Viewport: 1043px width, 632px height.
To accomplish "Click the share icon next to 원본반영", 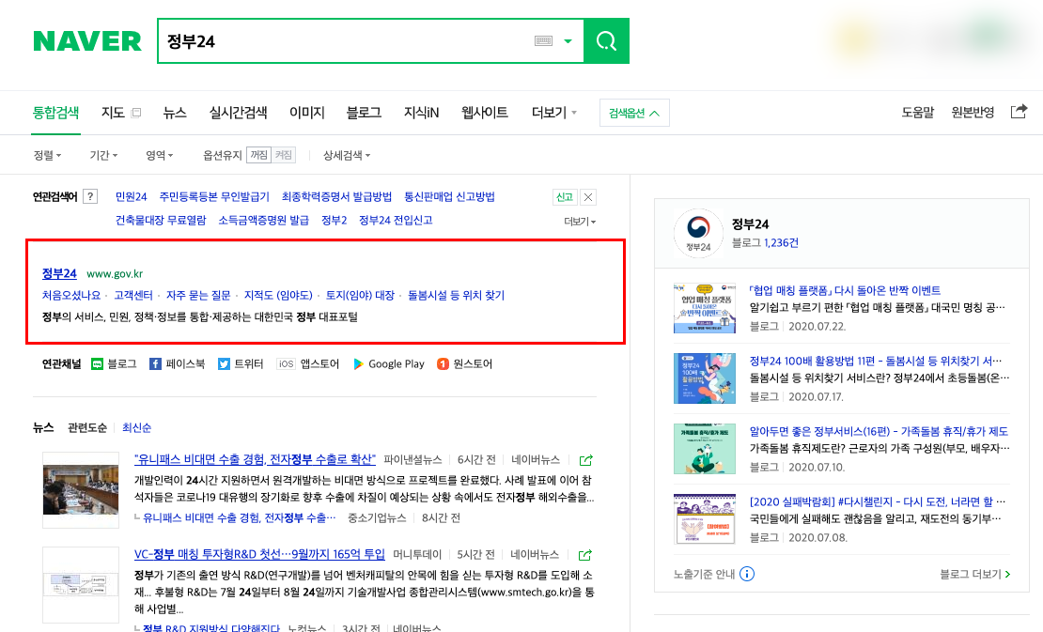I will (x=1019, y=112).
